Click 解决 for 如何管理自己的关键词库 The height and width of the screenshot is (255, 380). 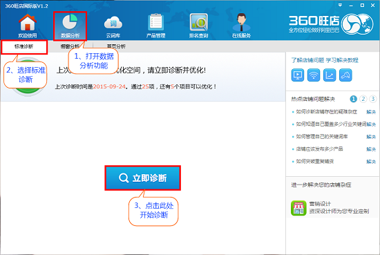tap(371, 137)
